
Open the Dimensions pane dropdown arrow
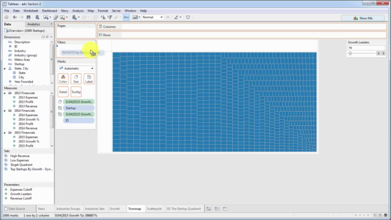(x=51, y=37)
